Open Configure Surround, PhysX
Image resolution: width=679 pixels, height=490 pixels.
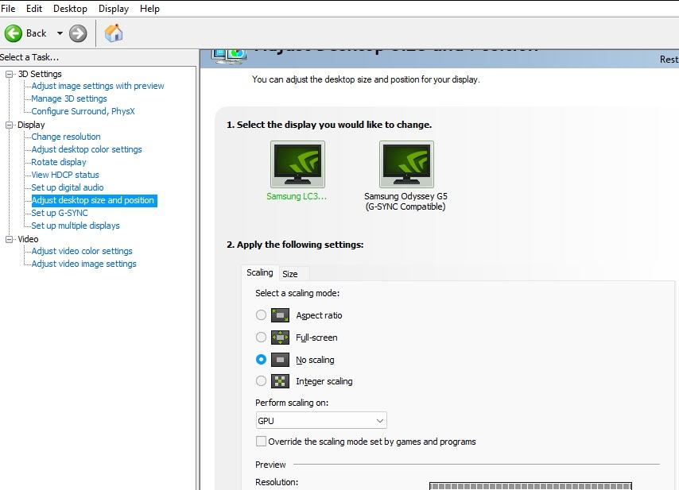click(x=83, y=111)
